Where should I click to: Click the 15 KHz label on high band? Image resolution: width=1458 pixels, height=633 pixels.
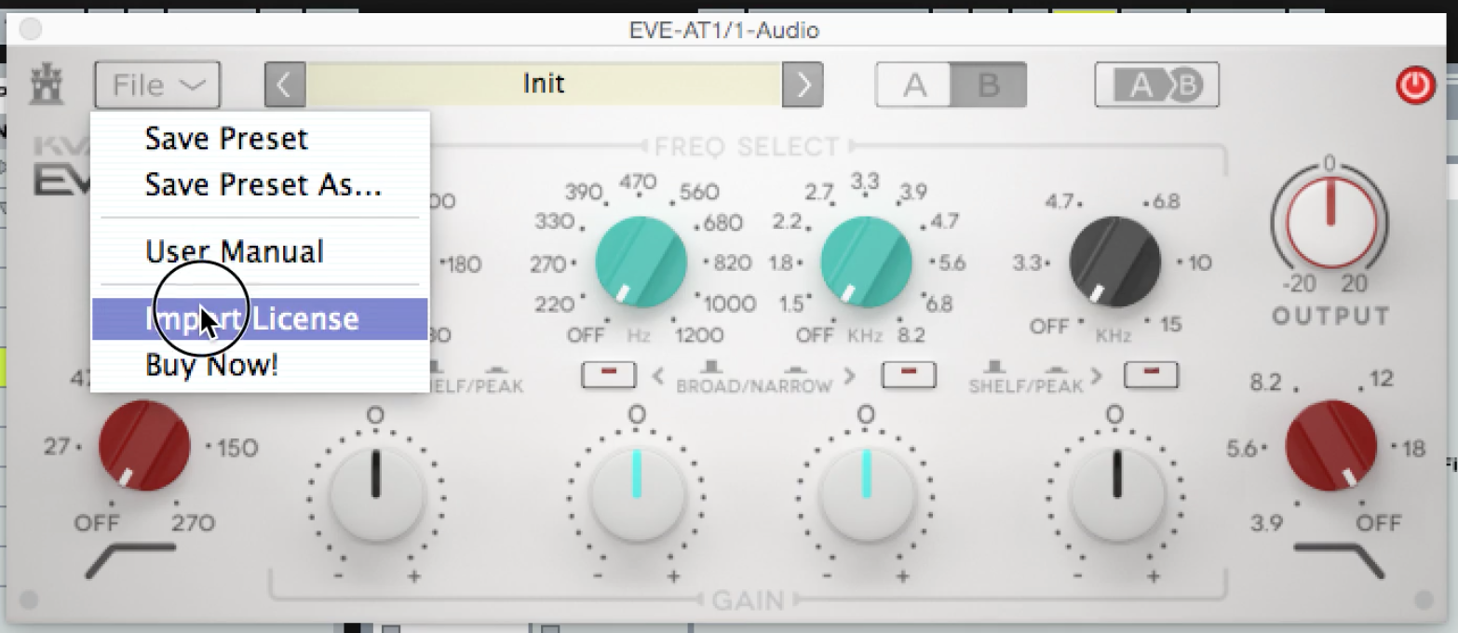coord(1170,325)
